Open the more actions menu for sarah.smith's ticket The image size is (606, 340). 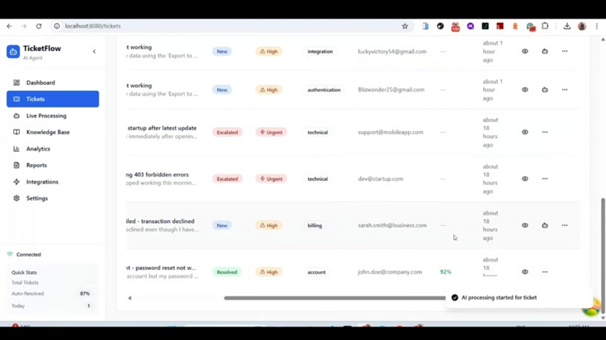click(564, 225)
